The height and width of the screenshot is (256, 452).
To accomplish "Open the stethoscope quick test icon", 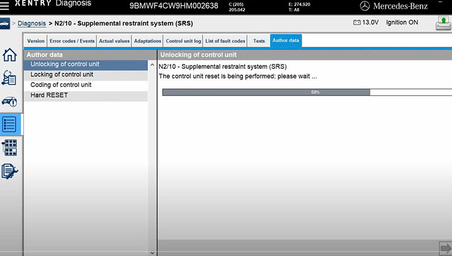I will [x=9, y=78].
